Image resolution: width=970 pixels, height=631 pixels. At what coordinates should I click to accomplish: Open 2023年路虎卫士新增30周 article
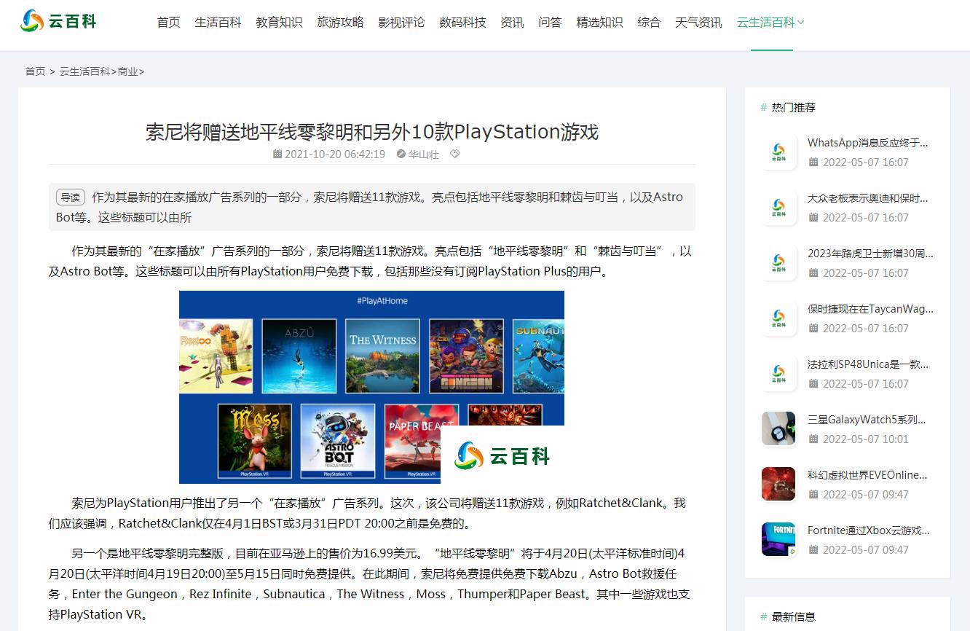click(x=870, y=254)
